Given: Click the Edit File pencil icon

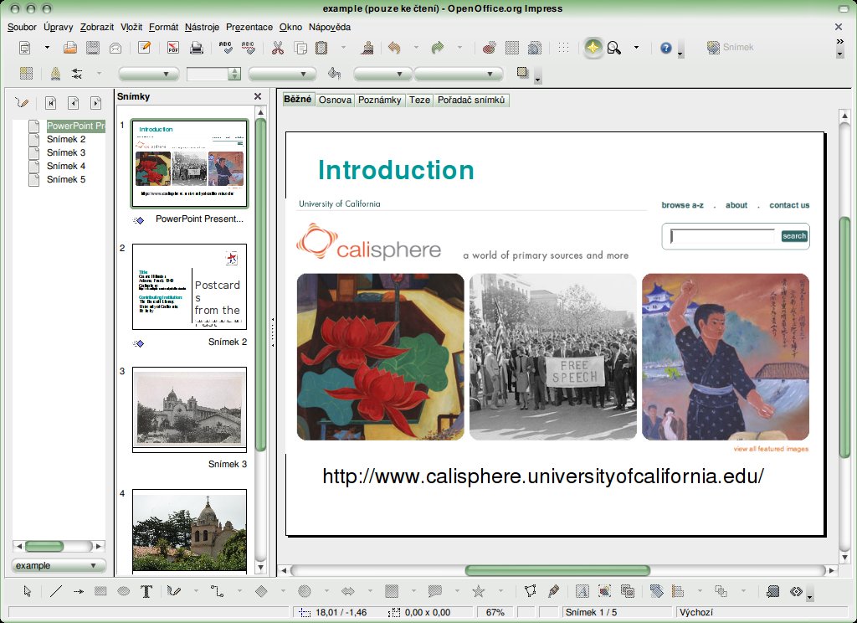Looking at the screenshot, I should pyautogui.click(x=144, y=48).
